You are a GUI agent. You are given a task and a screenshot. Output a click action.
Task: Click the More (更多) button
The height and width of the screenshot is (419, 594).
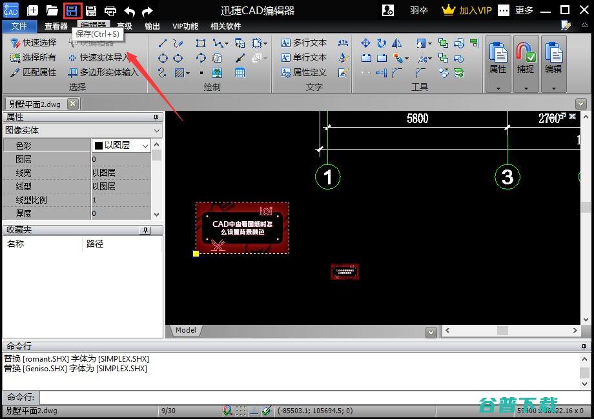[516, 10]
